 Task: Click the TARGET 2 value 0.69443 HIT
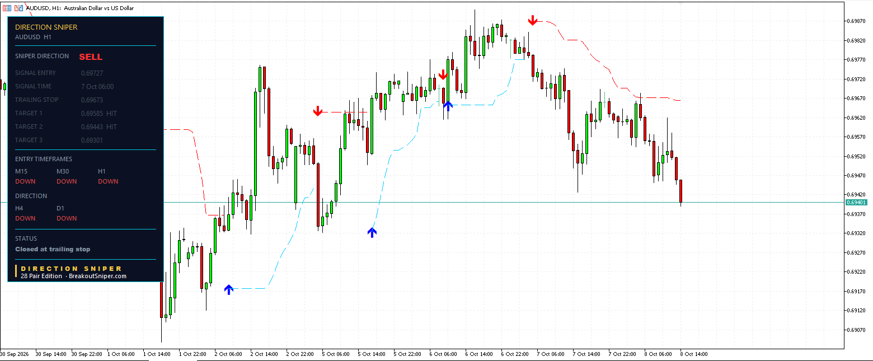98,126
